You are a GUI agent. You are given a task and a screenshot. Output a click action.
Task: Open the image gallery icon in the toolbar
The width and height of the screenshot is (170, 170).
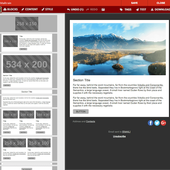pyautogui.click(x=103, y=9)
